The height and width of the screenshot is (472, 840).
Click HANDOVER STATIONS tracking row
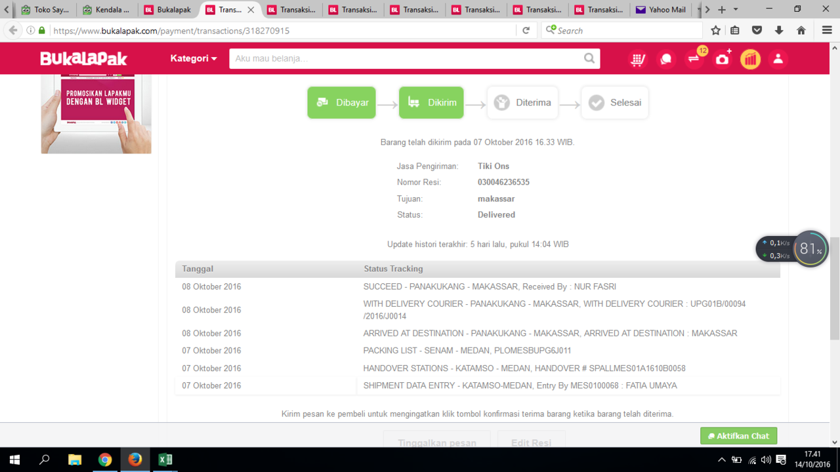(x=478, y=368)
